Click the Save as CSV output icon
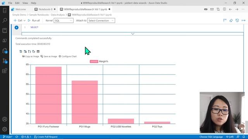 pyautogui.click(x=21, y=51)
